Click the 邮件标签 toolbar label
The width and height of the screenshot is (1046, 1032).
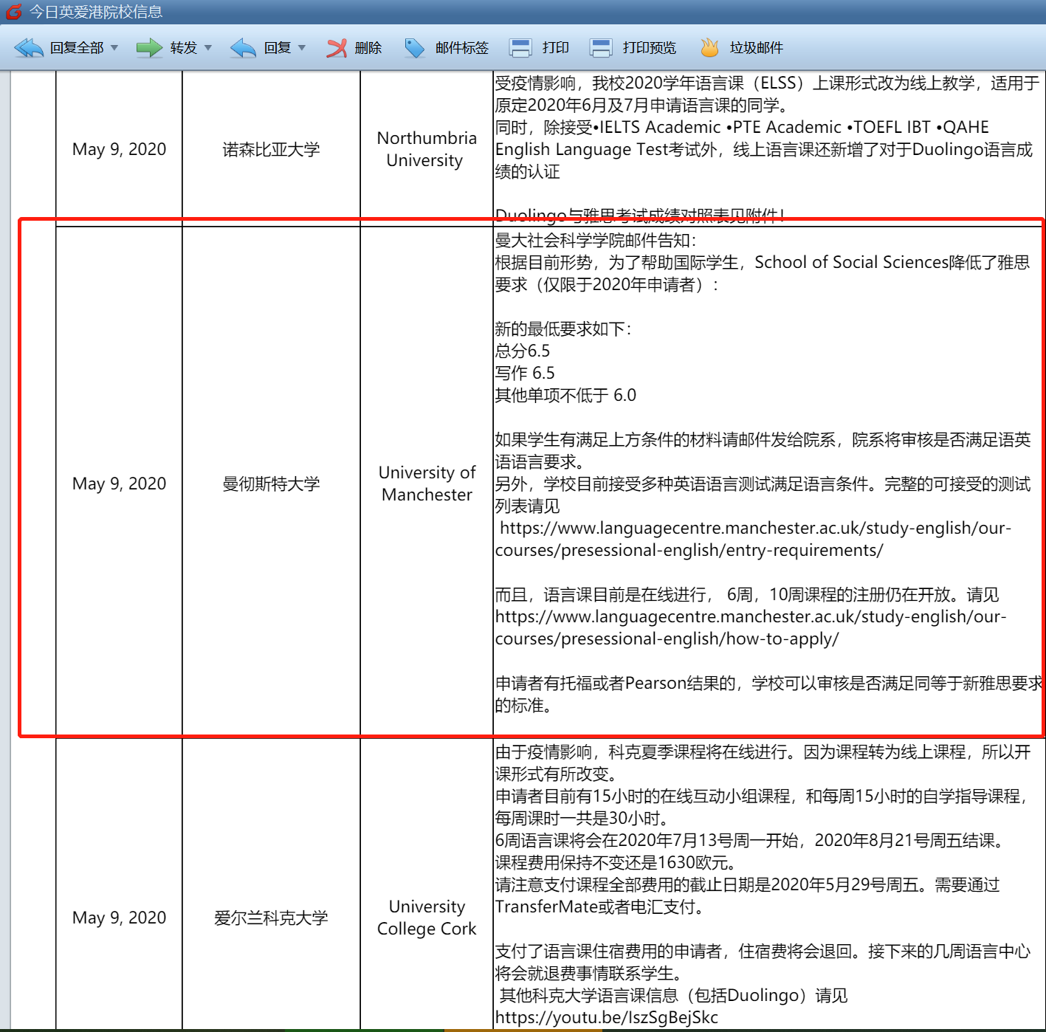tap(462, 48)
